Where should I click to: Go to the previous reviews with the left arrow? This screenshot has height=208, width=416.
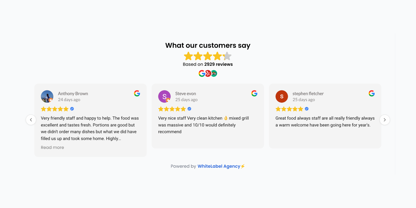click(31, 120)
